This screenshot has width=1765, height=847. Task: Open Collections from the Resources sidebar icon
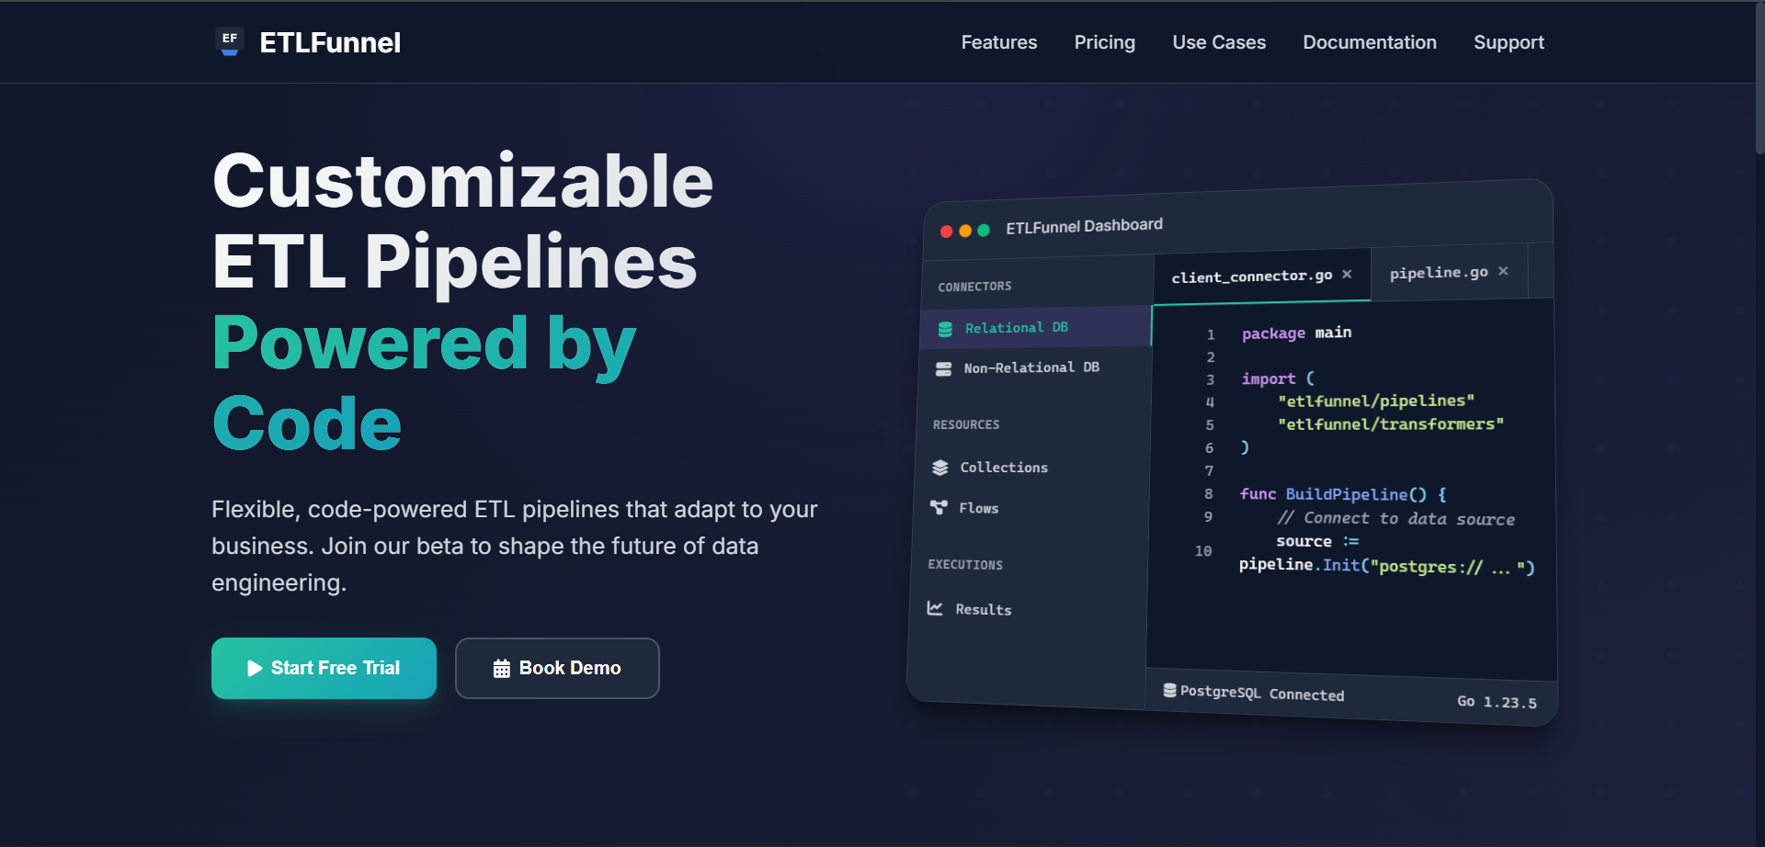(x=939, y=467)
